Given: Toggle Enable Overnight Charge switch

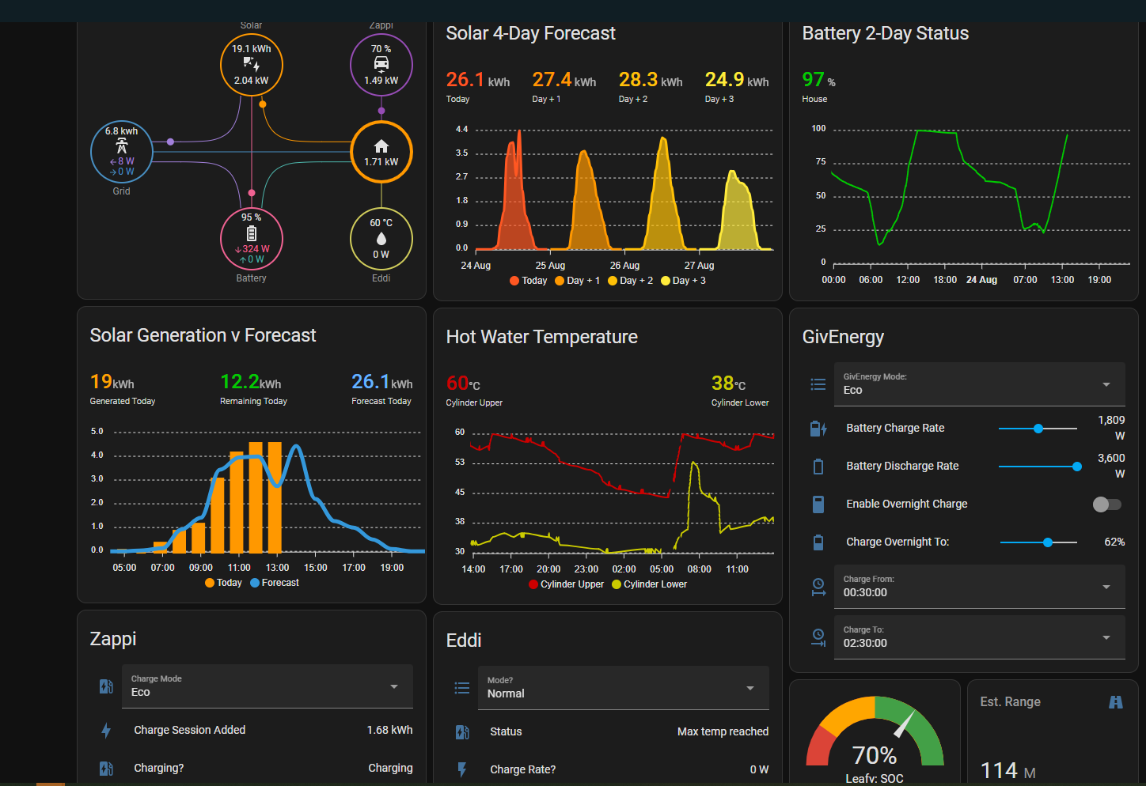Looking at the screenshot, I should click(1107, 504).
